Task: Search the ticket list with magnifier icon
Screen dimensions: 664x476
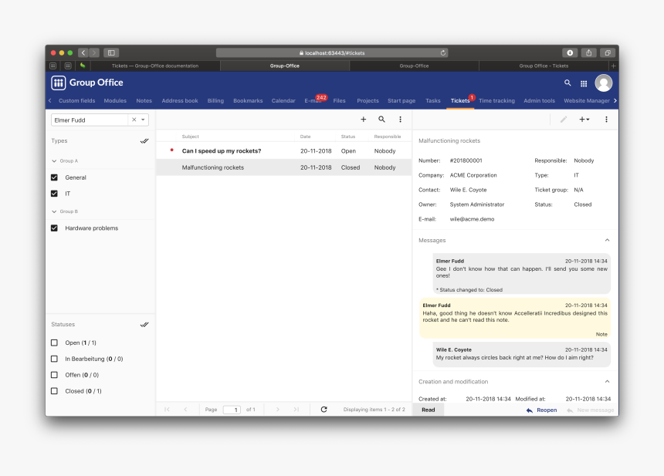Action: pos(381,120)
